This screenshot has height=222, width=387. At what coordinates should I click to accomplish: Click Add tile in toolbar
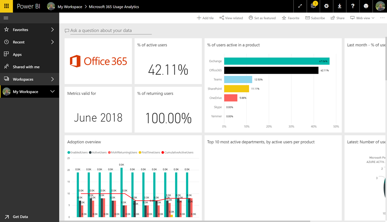point(205,18)
